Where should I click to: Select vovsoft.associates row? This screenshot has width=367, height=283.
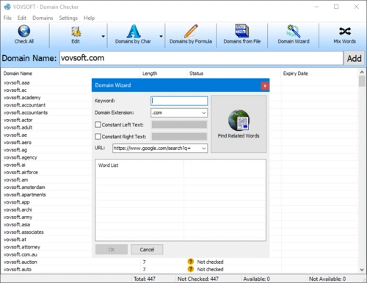coord(23,232)
